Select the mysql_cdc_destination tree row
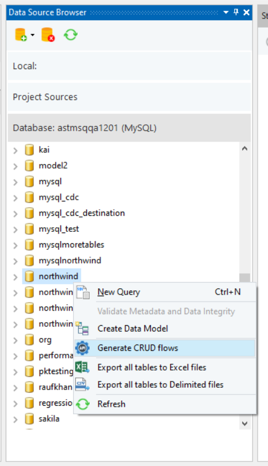The width and height of the screenshot is (268, 466). coord(82,213)
